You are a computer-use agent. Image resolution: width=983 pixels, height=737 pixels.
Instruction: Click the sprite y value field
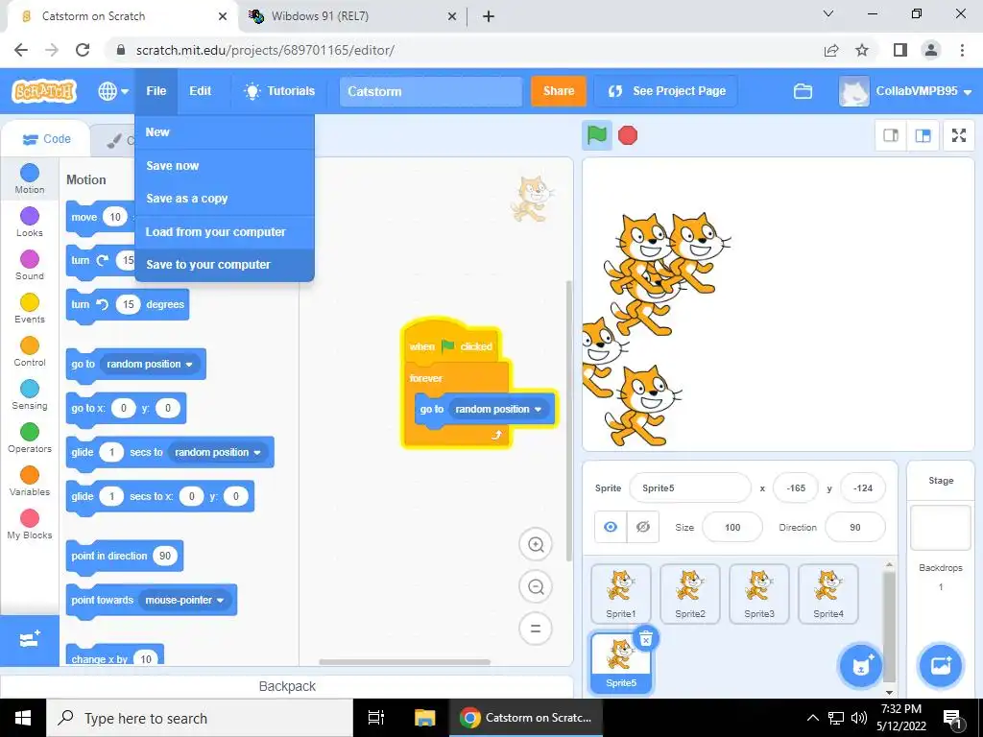click(863, 488)
